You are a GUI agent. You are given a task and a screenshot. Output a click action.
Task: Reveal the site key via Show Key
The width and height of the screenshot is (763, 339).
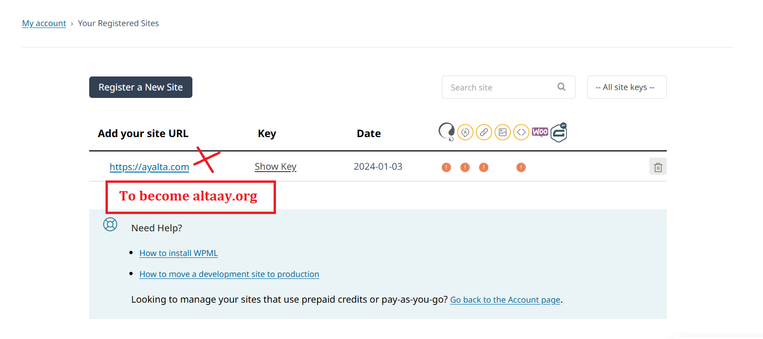[x=276, y=166]
